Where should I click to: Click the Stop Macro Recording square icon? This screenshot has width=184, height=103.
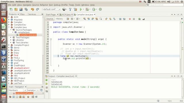click(134, 19)
